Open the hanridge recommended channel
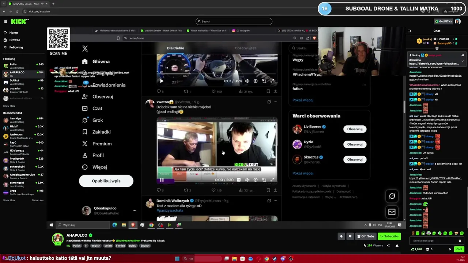Screen dimensions: 468x263 click(23, 120)
